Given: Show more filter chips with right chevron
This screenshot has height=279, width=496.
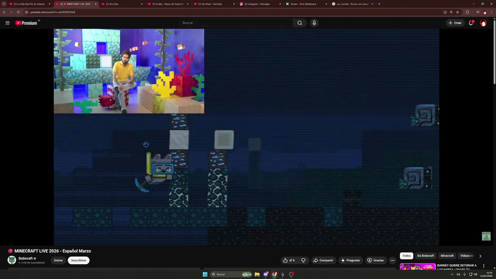Looking at the screenshot, I should click(480, 256).
